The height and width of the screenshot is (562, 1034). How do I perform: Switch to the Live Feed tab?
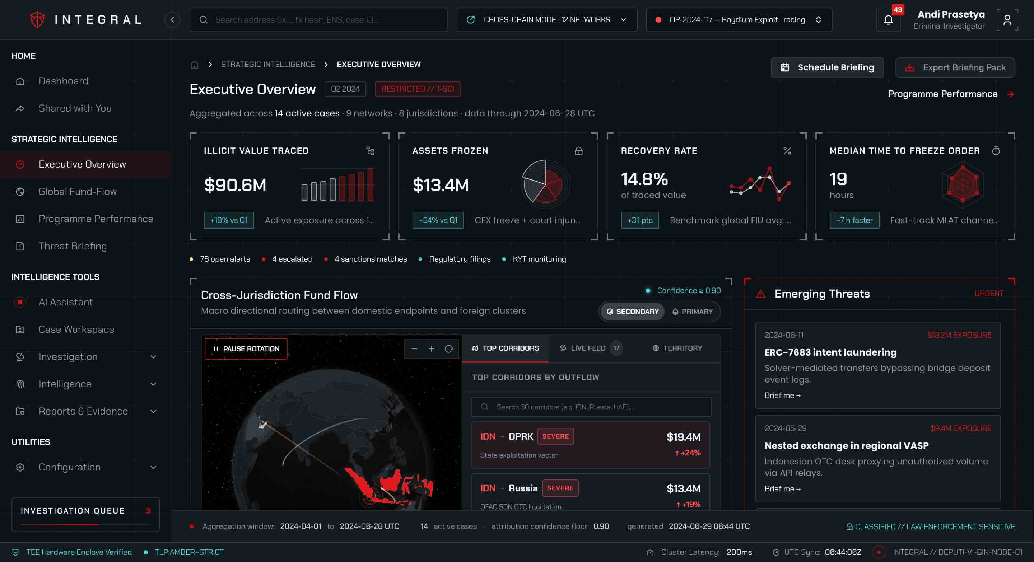(591, 348)
